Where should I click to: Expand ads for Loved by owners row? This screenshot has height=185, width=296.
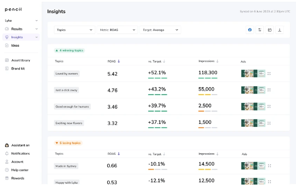coord(269,74)
